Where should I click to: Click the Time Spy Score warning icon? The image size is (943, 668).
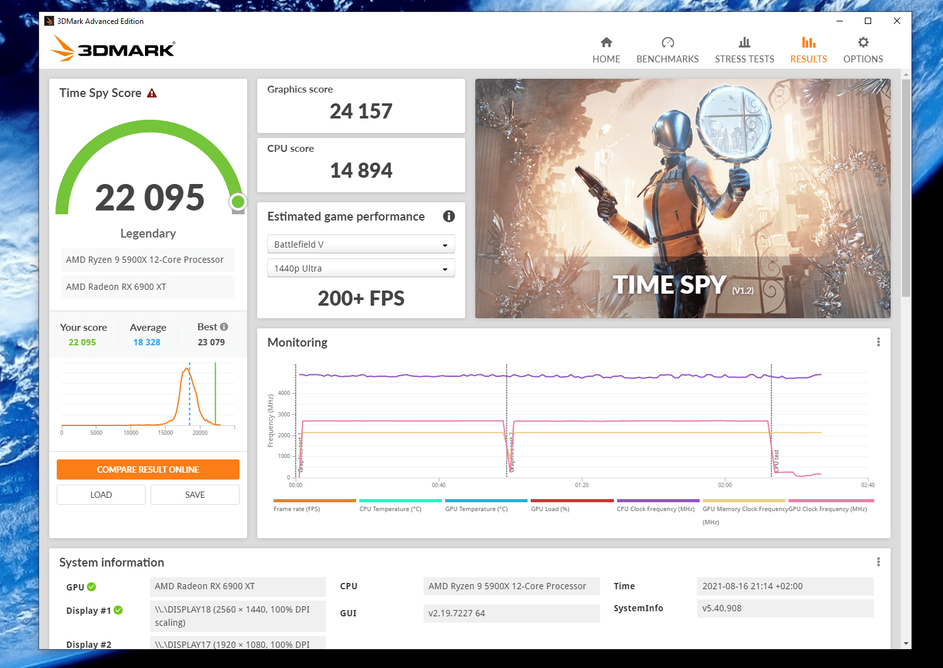click(152, 93)
